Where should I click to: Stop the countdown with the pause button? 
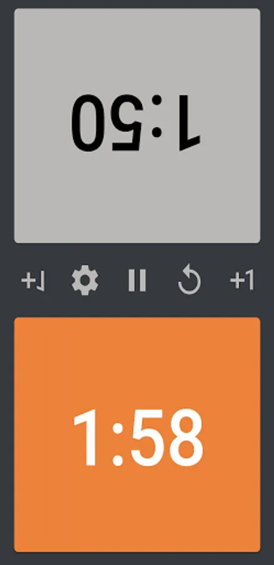pos(137,281)
